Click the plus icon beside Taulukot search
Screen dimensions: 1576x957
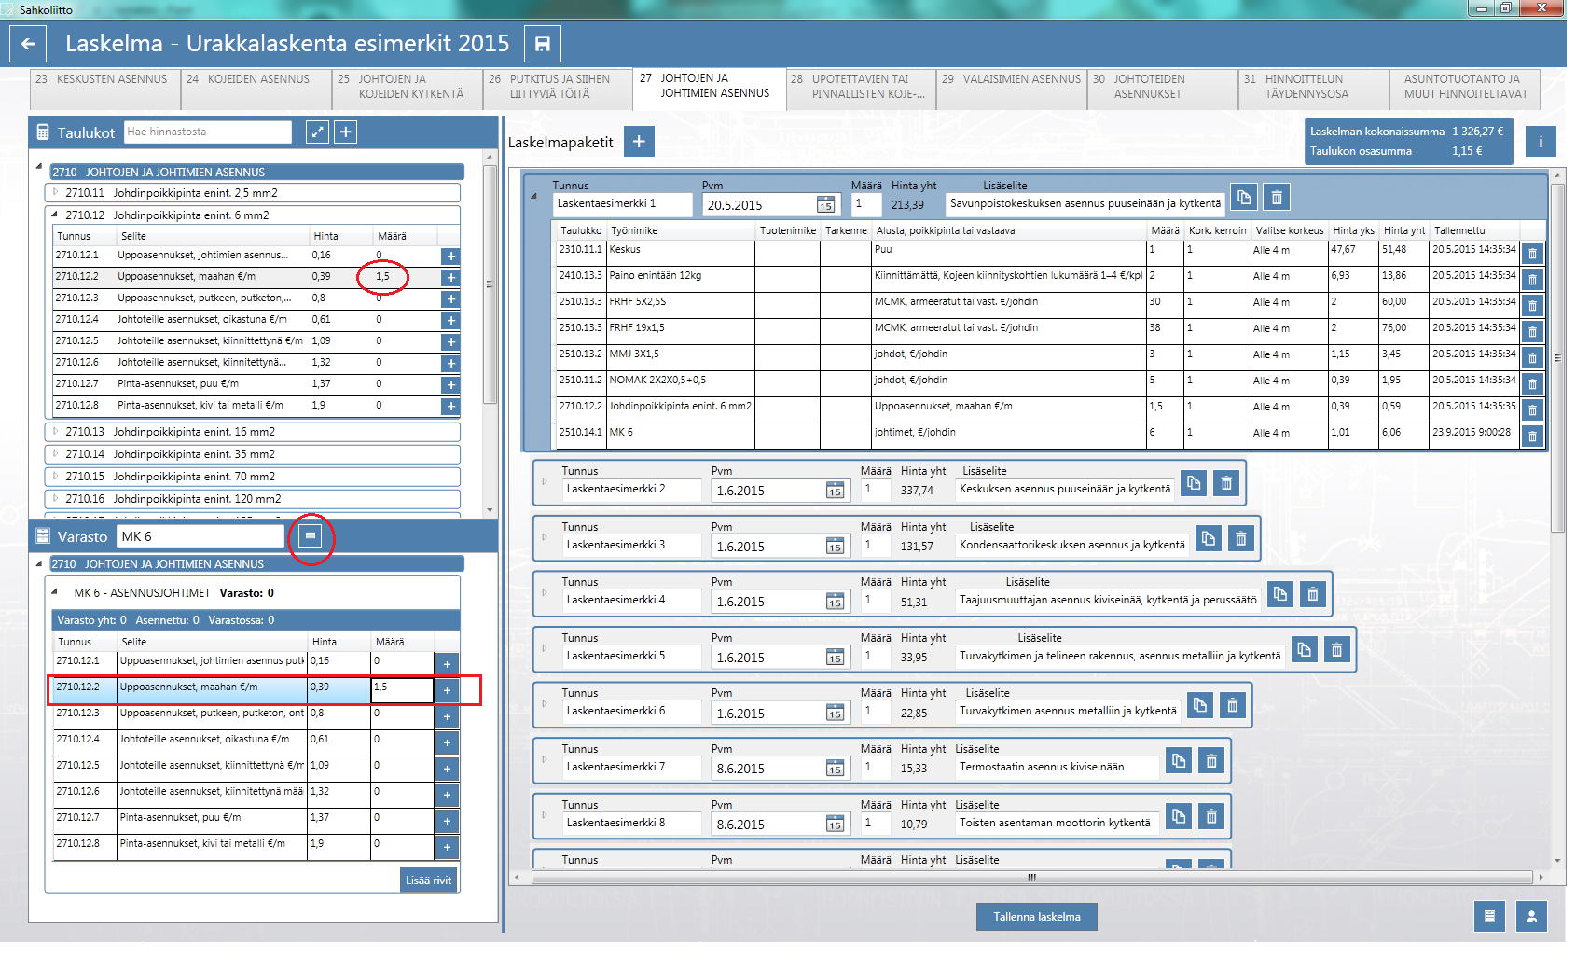coord(345,132)
